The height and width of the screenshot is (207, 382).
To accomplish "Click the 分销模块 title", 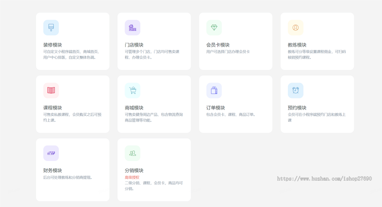I will tap(134, 170).
